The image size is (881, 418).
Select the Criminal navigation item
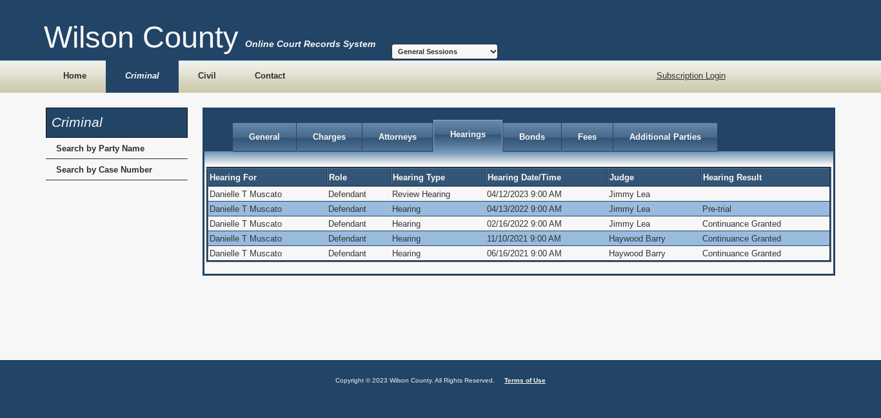pos(142,76)
